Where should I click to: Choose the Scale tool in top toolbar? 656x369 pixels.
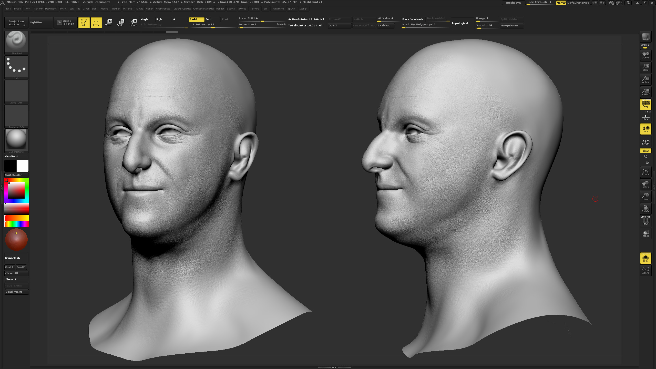pos(120,23)
